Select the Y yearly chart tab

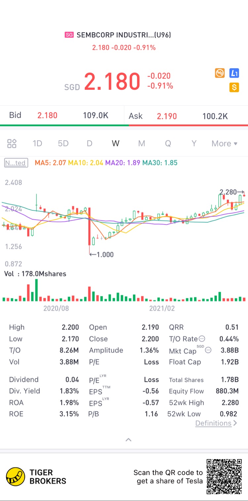[x=194, y=143]
